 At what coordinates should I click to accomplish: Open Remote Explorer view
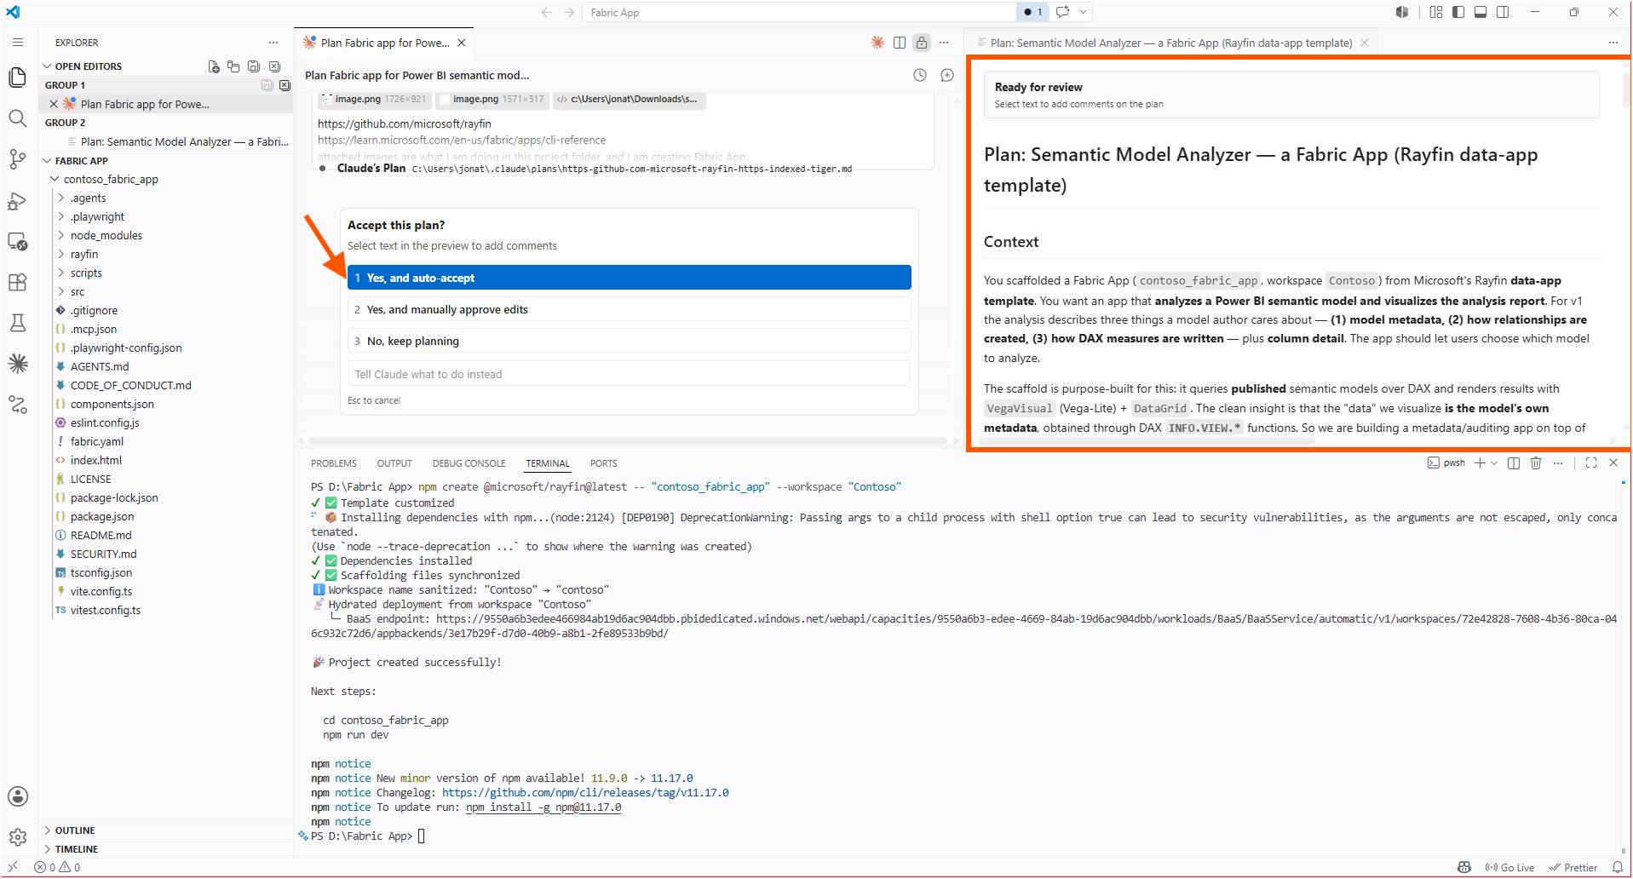click(18, 241)
